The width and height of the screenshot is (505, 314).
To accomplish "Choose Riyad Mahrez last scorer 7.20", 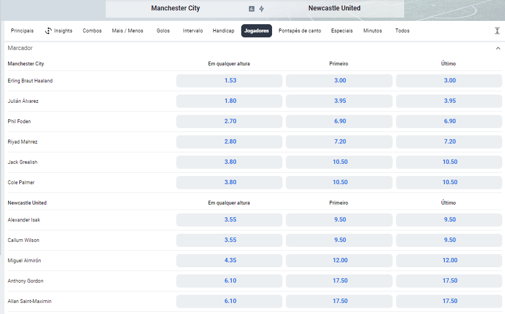I will (449, 141).
